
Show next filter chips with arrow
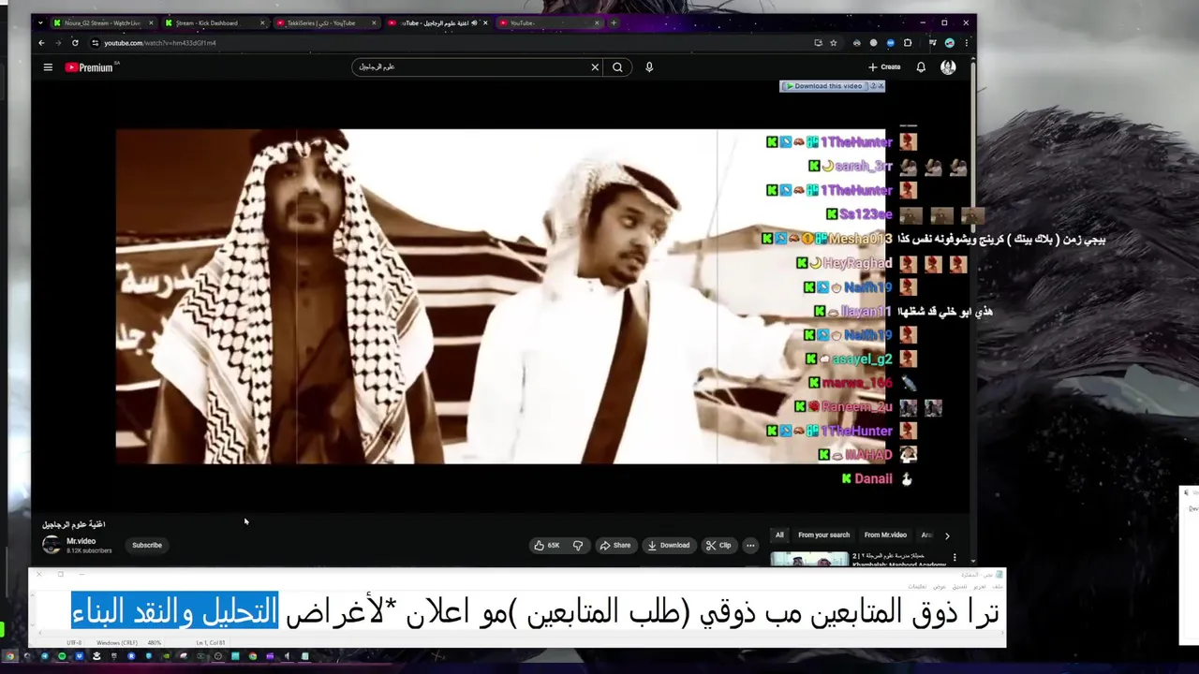[947, 535]
